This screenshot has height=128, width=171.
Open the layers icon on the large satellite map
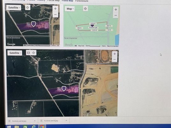[x=28, y=53]
